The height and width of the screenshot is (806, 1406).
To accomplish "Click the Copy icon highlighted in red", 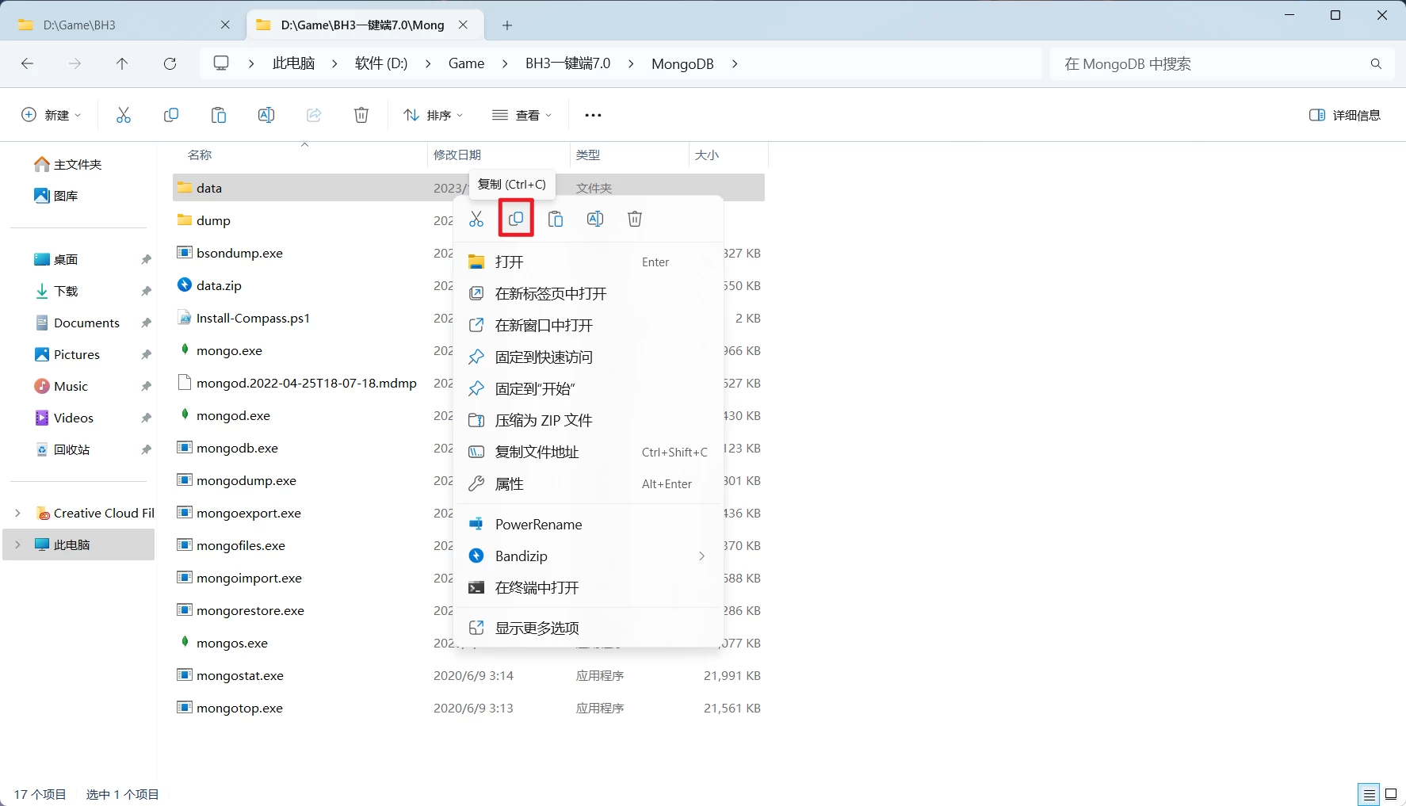I will (515, 219).
